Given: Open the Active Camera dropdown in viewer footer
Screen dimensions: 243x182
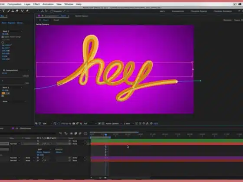Looking at the screenshot, I should [113, 123].
